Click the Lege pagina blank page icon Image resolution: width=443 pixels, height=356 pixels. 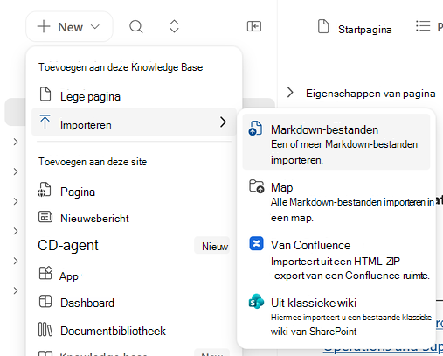(45, 94)
